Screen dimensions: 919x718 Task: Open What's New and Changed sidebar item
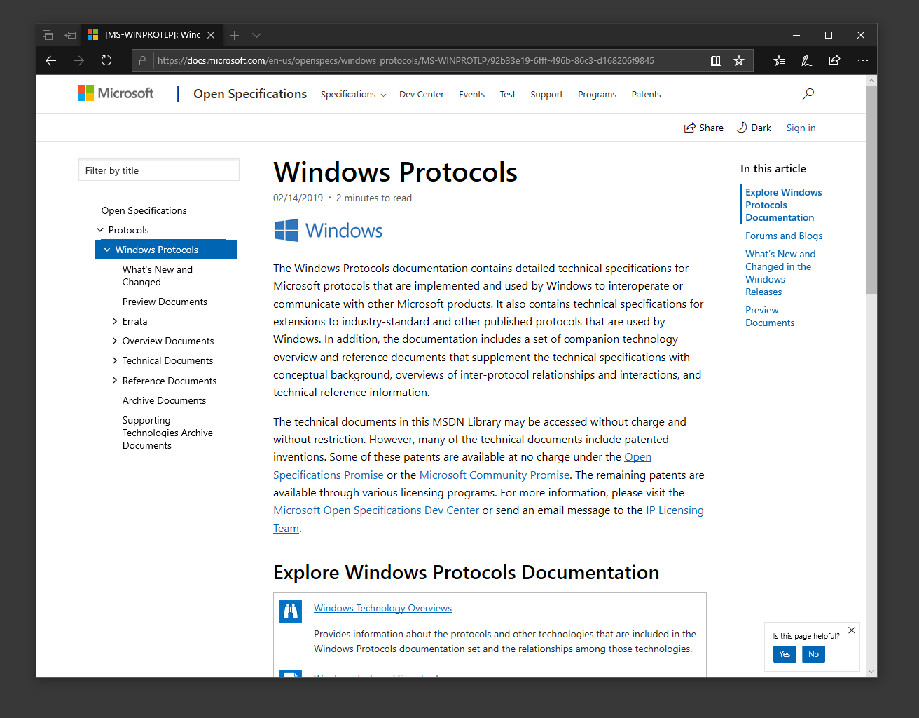click(158, 276)
